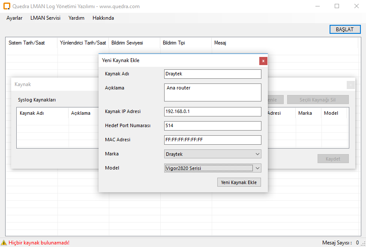Open the Hakkında menu
366x247 pixels.
103,18
